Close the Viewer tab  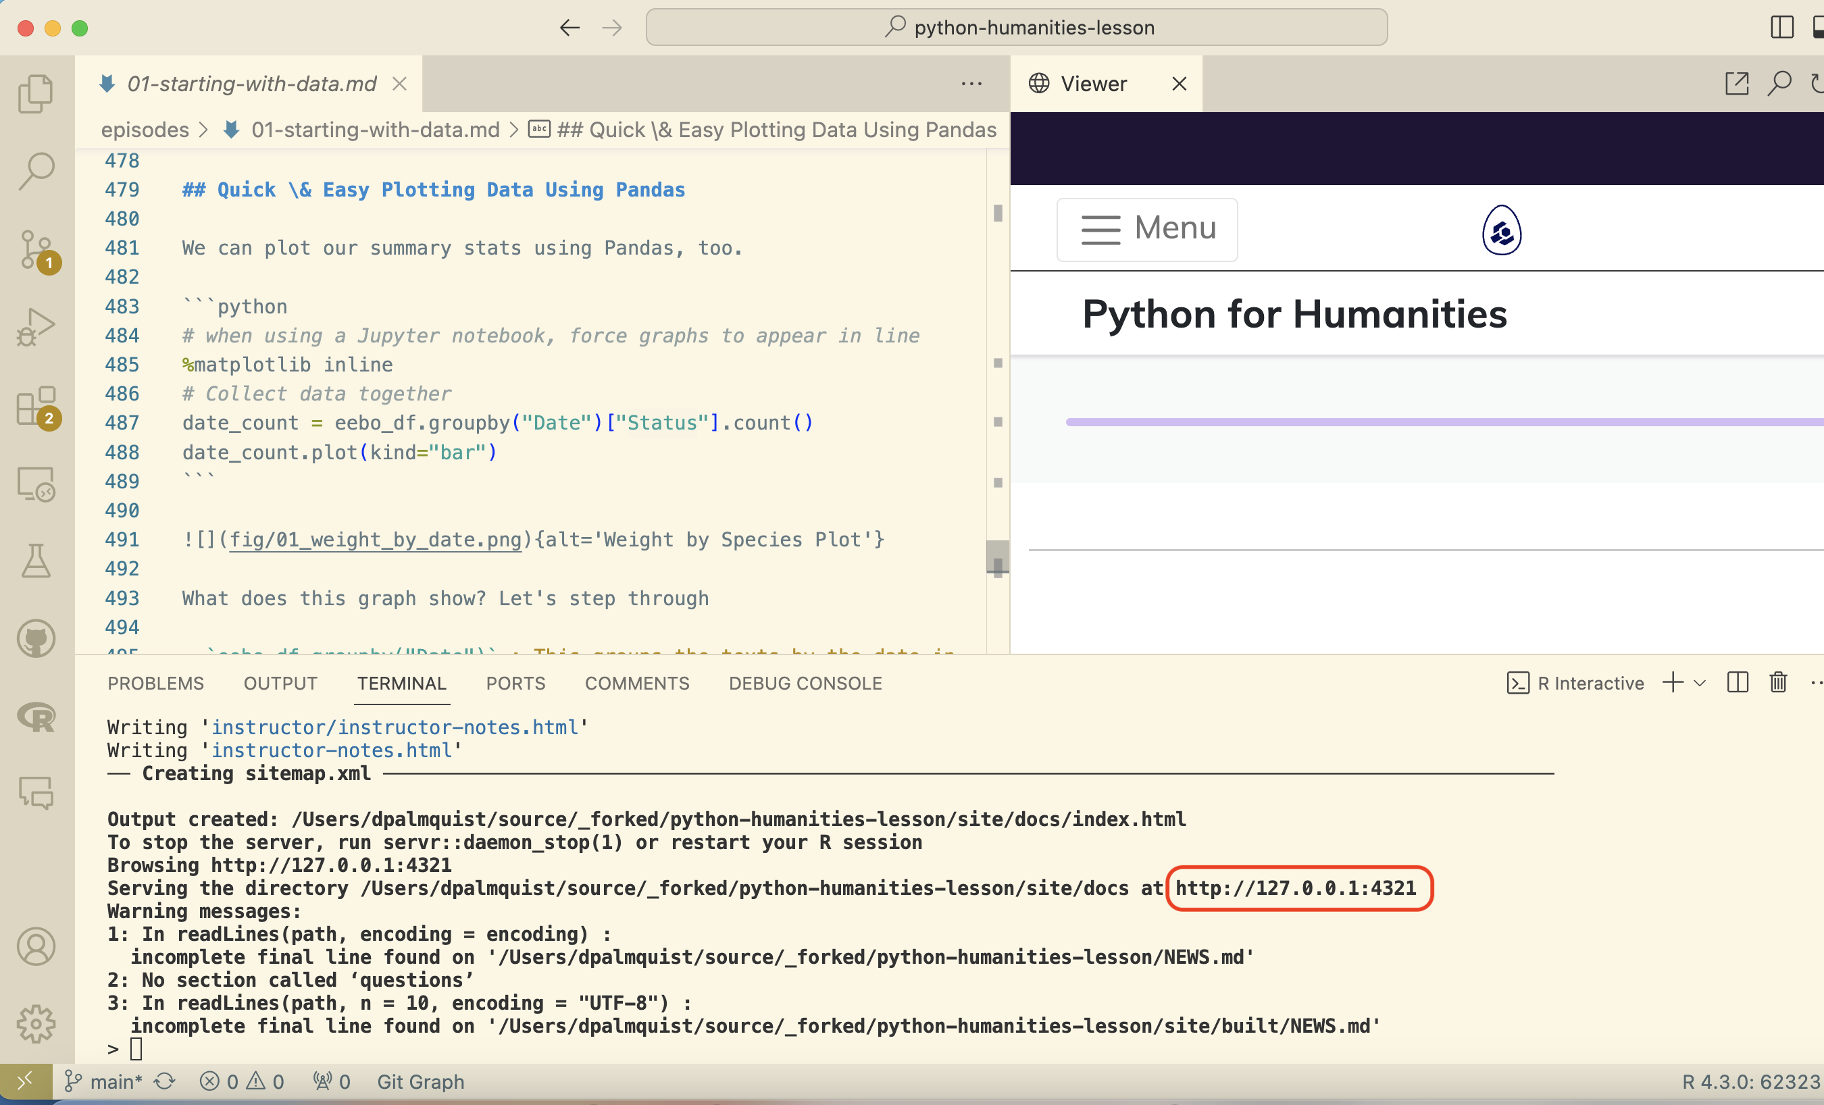1180,84
